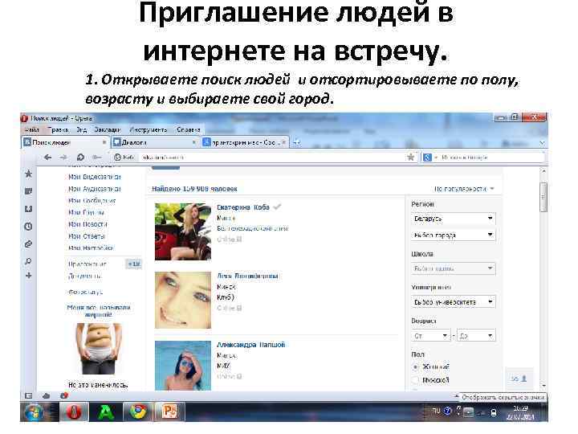Open the Windows Start orb

(x=34, y=411)
